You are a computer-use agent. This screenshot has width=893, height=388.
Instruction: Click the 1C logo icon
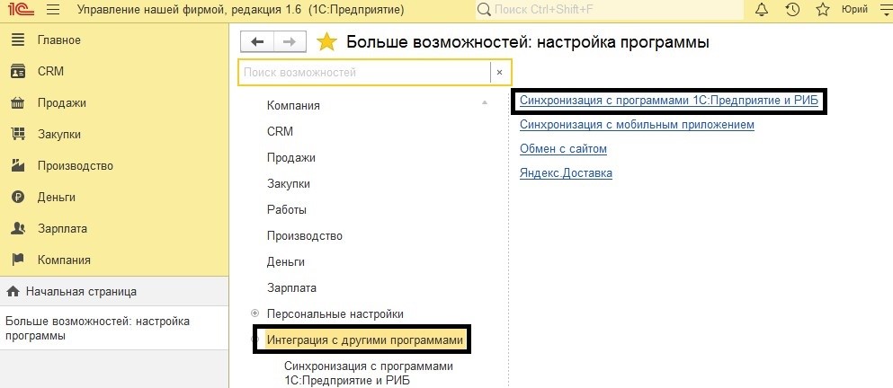[x=20, y=10]
